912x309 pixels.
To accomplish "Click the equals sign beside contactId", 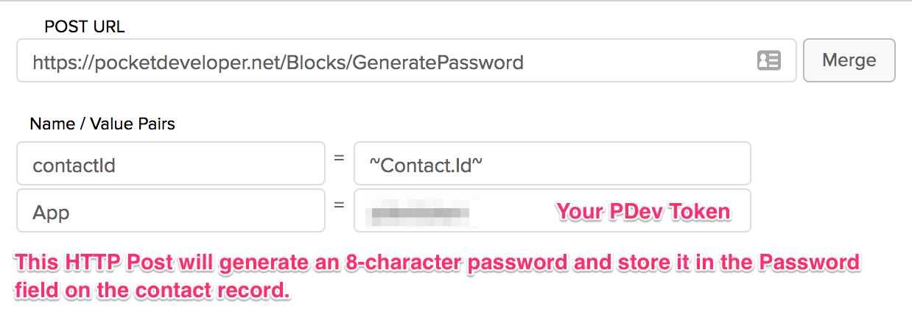I will click(339, 158).
